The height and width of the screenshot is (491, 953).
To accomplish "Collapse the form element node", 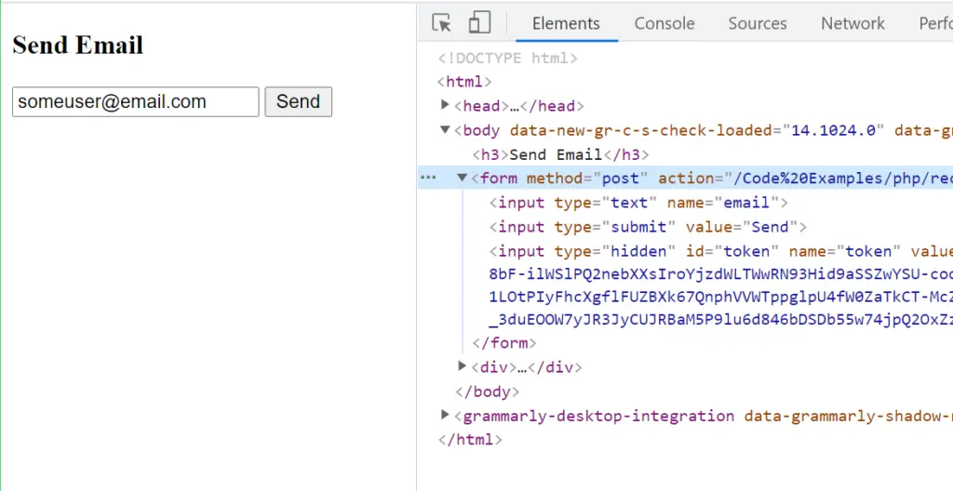I will (463, 178).
